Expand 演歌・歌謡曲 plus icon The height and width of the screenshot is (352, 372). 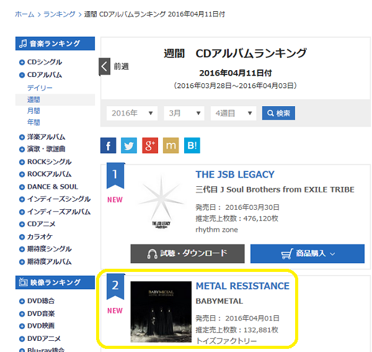click(22, 150)
